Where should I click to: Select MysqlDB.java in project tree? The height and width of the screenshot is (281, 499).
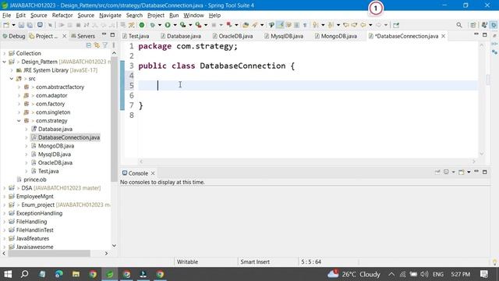55,155
